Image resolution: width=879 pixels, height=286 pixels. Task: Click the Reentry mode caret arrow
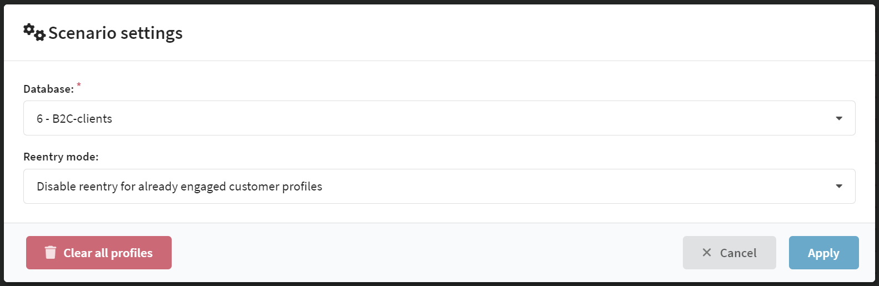[839, 186]
